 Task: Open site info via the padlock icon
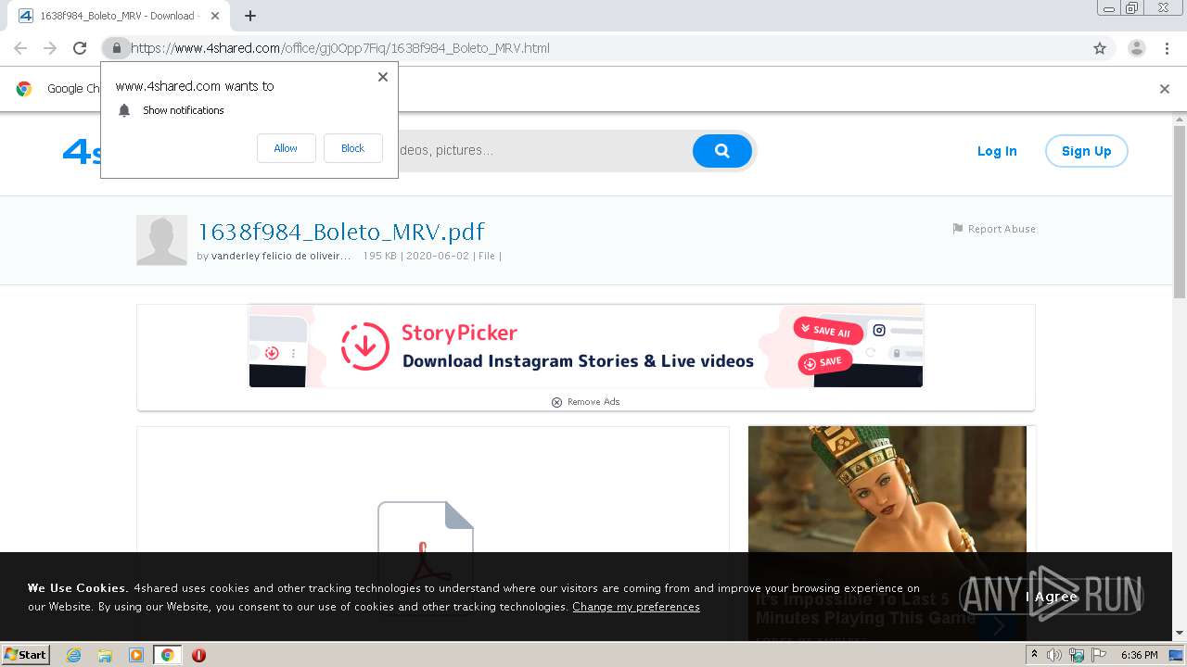click(116, 48)
